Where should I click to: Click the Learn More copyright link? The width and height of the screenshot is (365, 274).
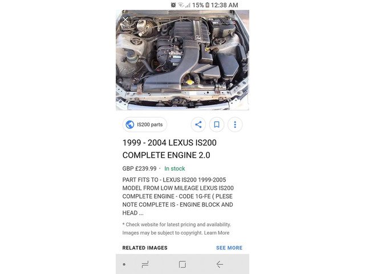coord(217,233)
